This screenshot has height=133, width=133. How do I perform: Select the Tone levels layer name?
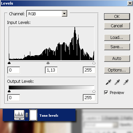(49, 115)
